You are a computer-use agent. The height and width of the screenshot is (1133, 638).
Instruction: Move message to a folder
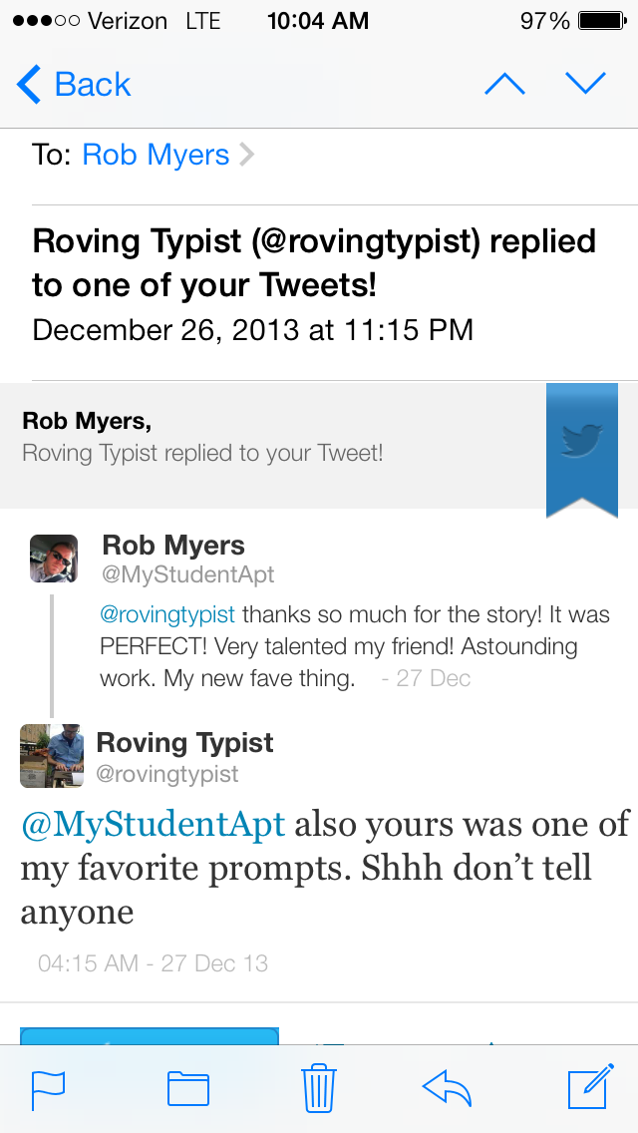(x=187, y=1089)
